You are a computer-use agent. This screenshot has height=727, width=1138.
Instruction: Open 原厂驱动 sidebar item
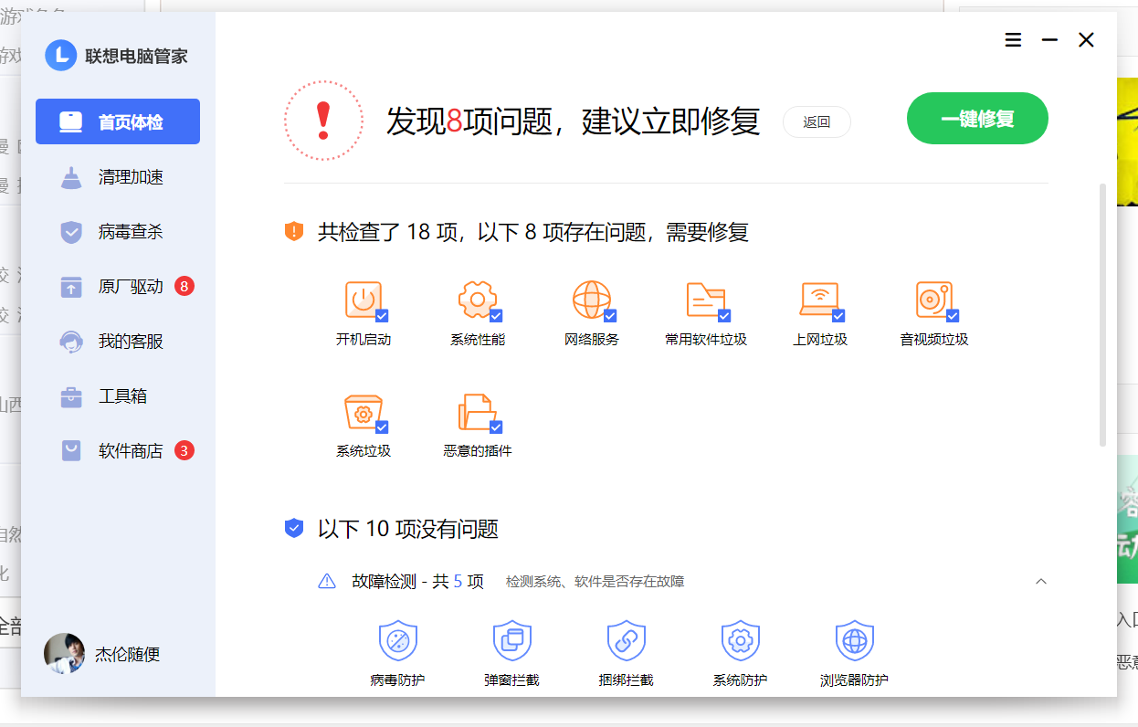tap(118, 287)
